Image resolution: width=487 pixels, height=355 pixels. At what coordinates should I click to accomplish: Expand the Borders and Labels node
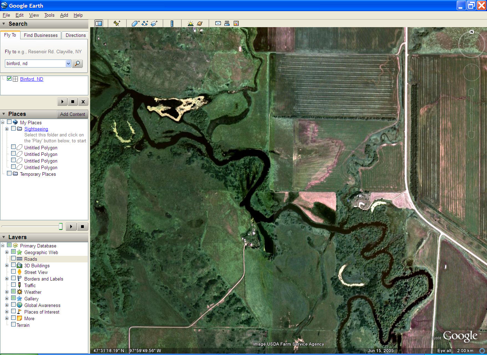coord(7,279)
